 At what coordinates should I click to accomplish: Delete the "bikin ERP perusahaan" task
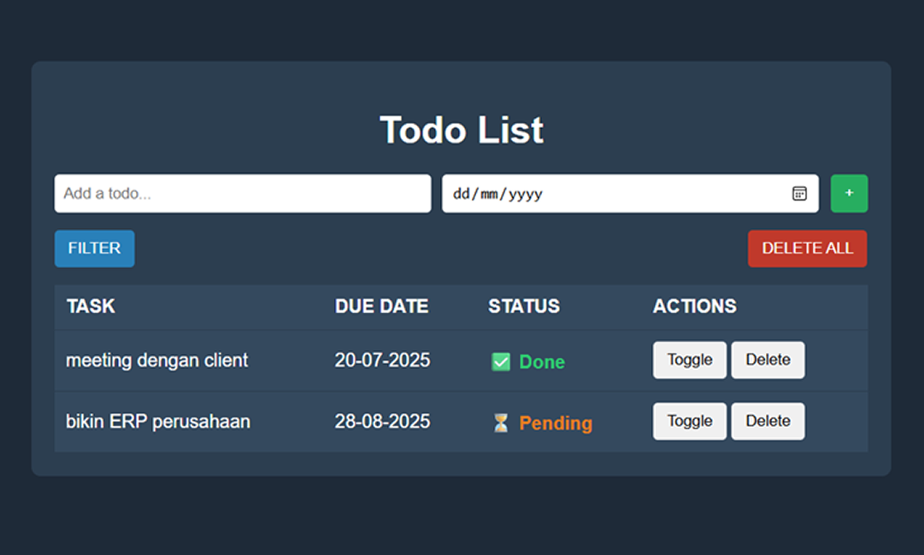point(768,421)
